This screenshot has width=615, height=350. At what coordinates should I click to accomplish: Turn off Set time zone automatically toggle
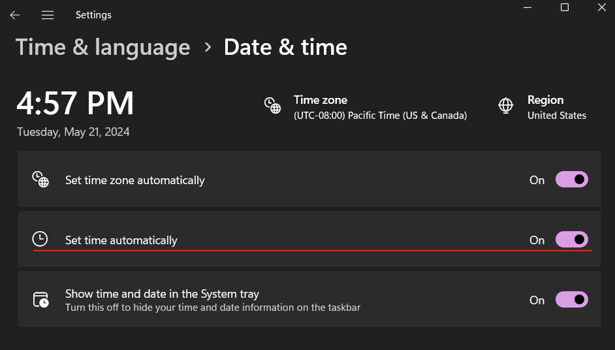[571, 180]
